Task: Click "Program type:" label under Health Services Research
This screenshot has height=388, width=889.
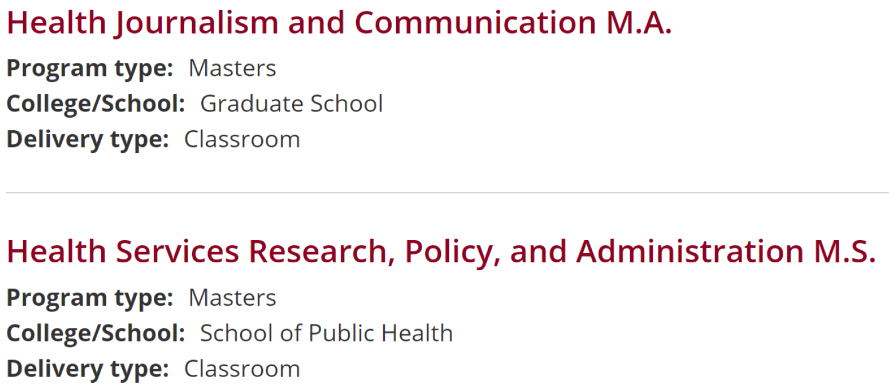Action: [90, 298]
